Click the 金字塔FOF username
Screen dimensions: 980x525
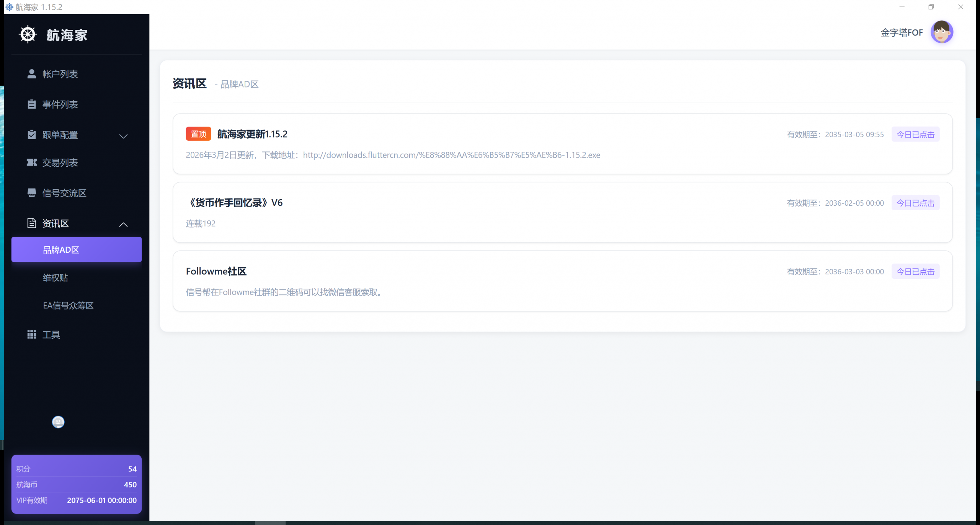(902, 33)
